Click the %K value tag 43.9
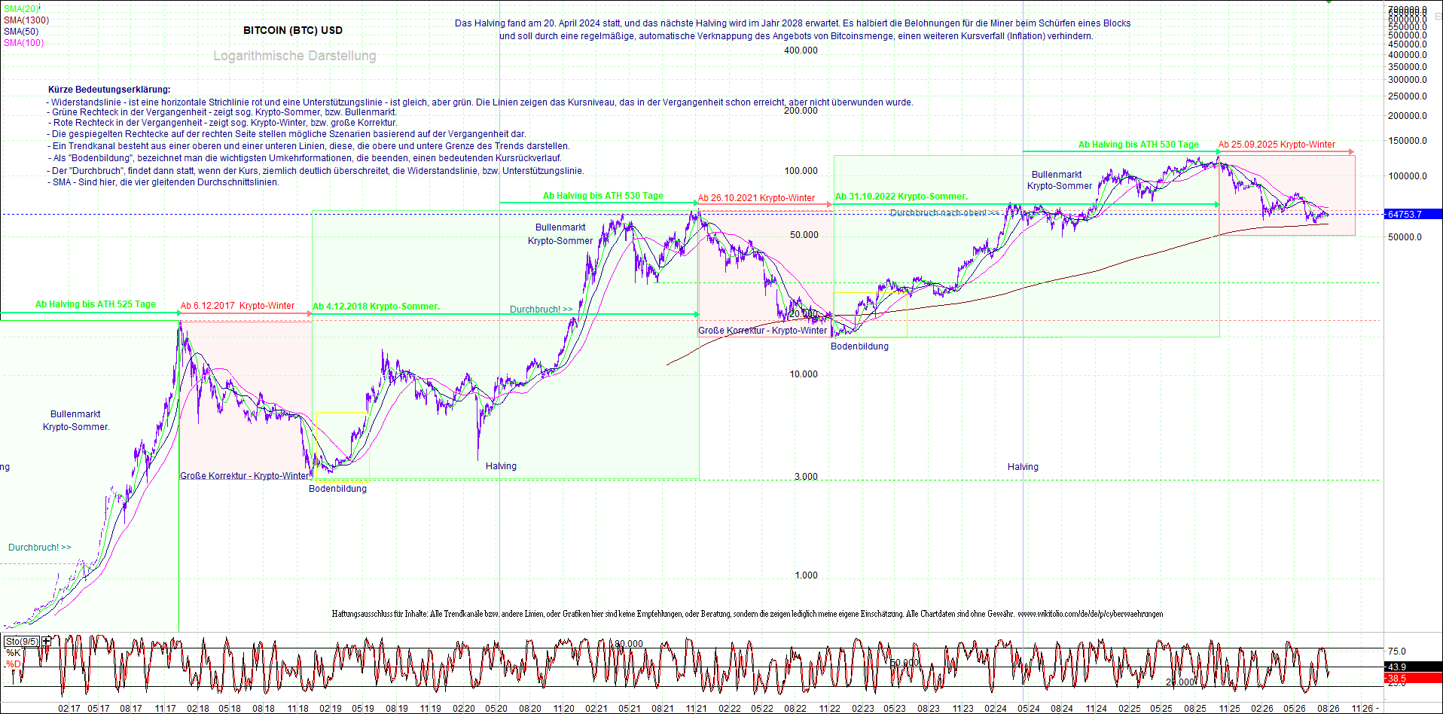 click(1412, 667)
